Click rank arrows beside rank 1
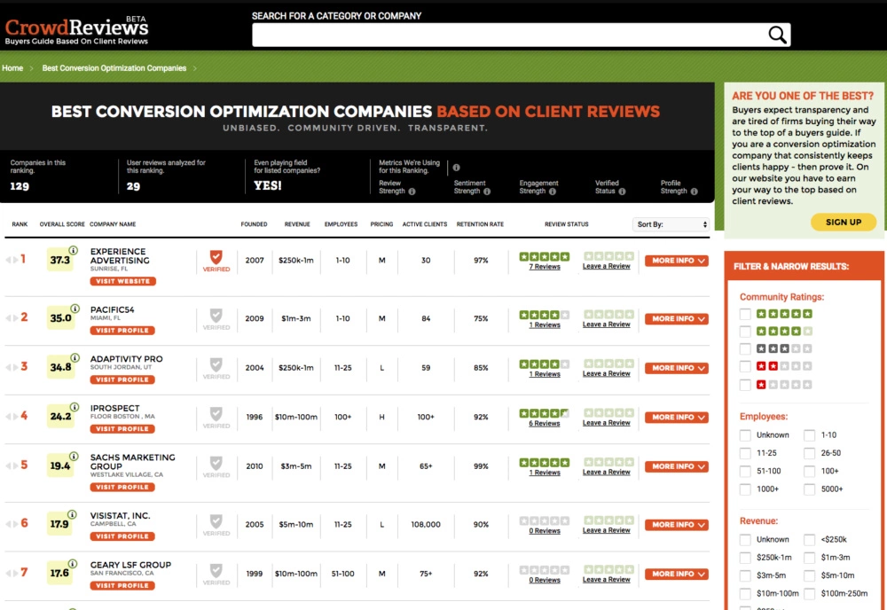Image resolution: width=887 pixels, height=610 pixels. pyautogui.click(x=12, y=260)
